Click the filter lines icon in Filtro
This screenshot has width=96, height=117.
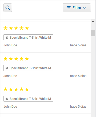click(x=69, y=8)
